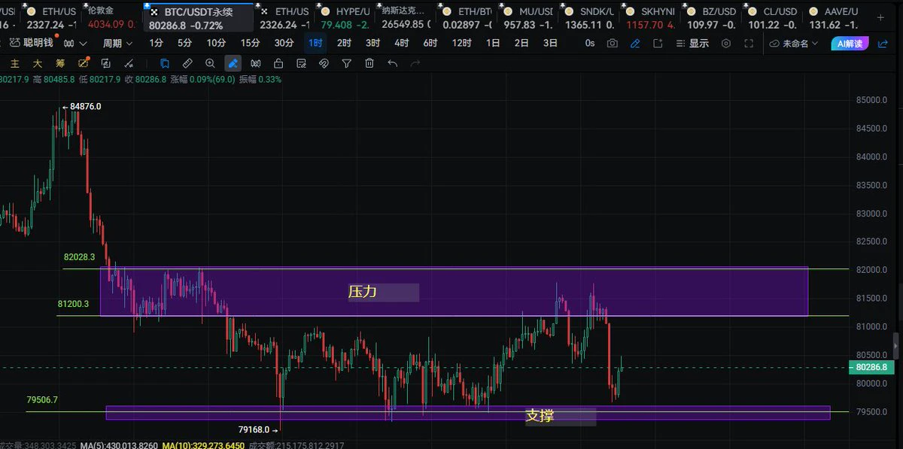Undo the last drawing action
903x449 pixels.
tap(392, 63)
